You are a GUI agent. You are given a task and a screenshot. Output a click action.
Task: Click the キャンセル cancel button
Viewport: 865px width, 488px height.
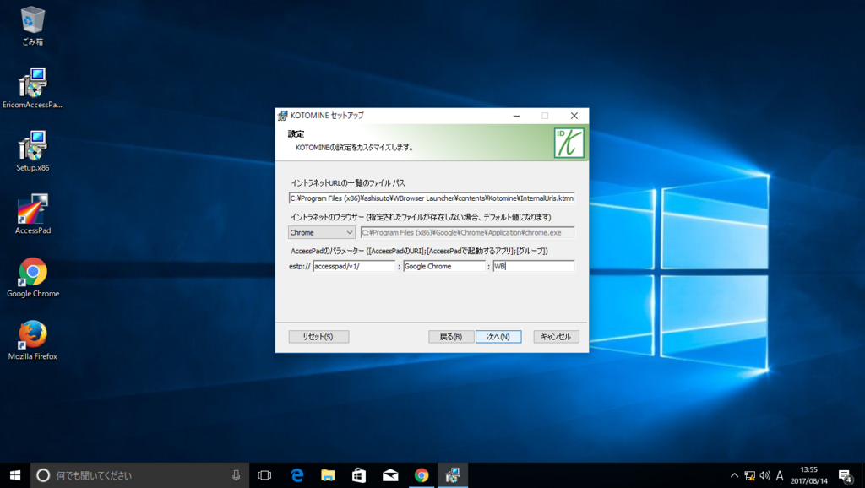point(556,336)
